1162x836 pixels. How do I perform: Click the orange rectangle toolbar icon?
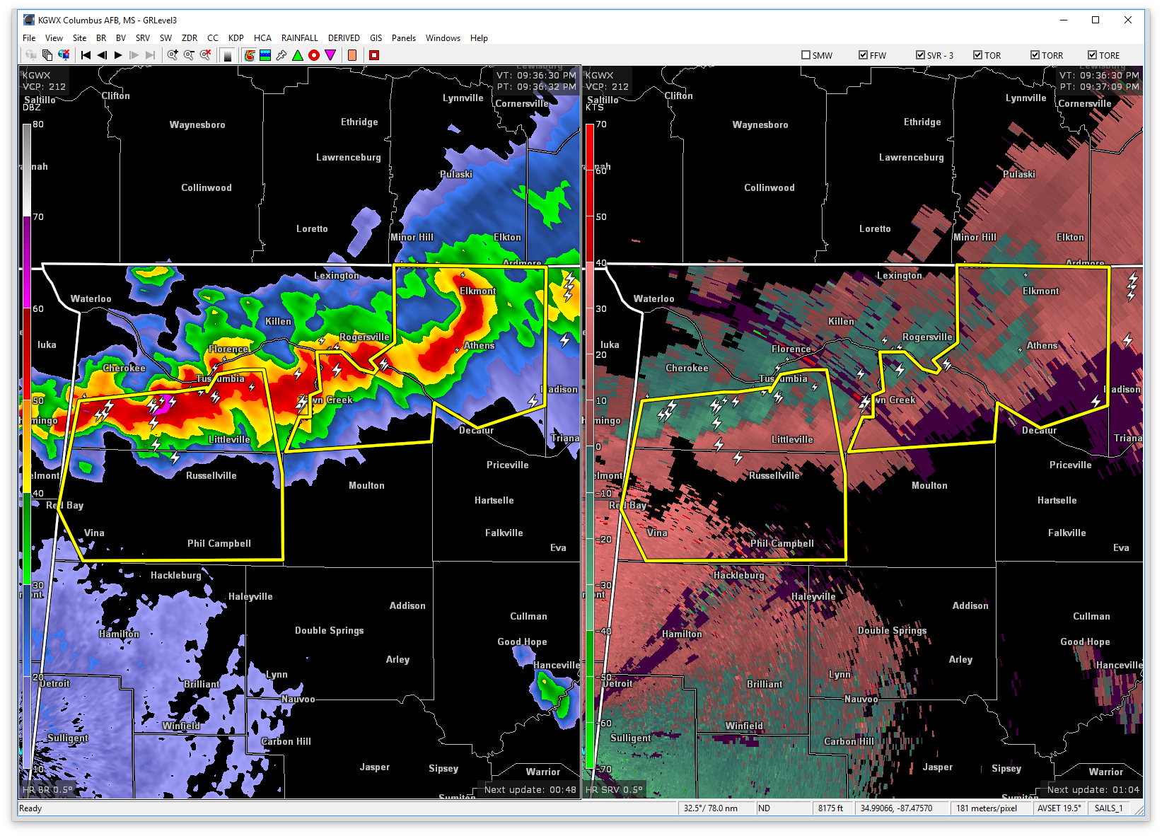click(x=352, y=55)
